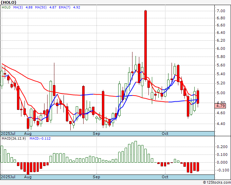Click the 0.000 MACD axis label

(222, 162)
